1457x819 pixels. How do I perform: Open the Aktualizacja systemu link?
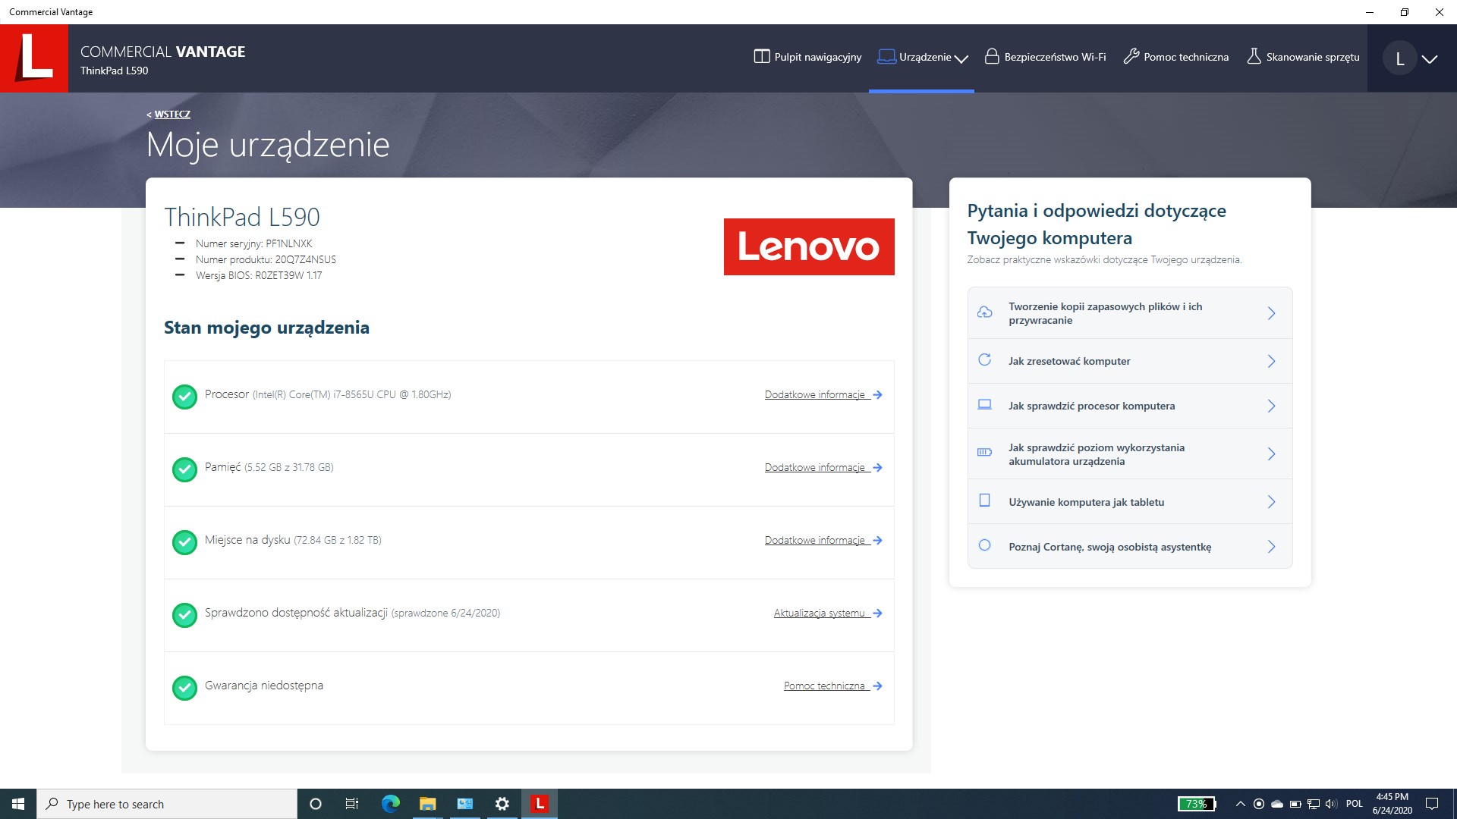click(x=828, y=613)
